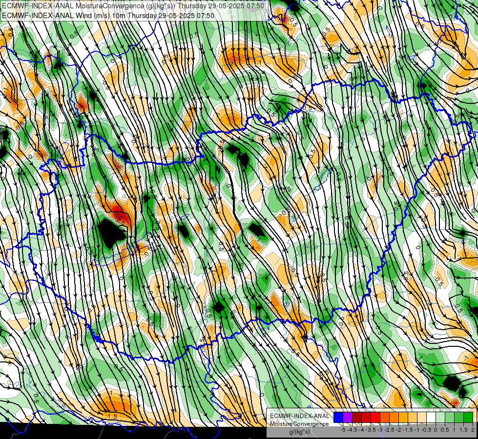Screen dimensions: 478x439
Task: Click the legend unit g/(kg*s)
Action: 299,432
